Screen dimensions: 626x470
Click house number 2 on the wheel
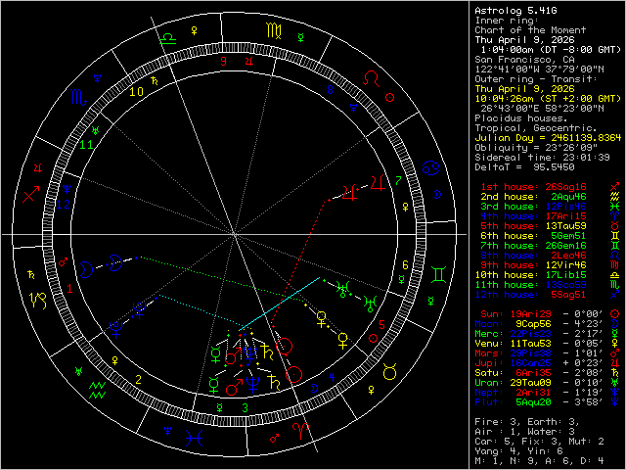click(x=140, y=380)
